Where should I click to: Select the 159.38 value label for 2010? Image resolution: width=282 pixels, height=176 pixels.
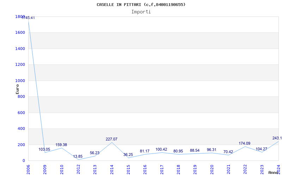61,145
